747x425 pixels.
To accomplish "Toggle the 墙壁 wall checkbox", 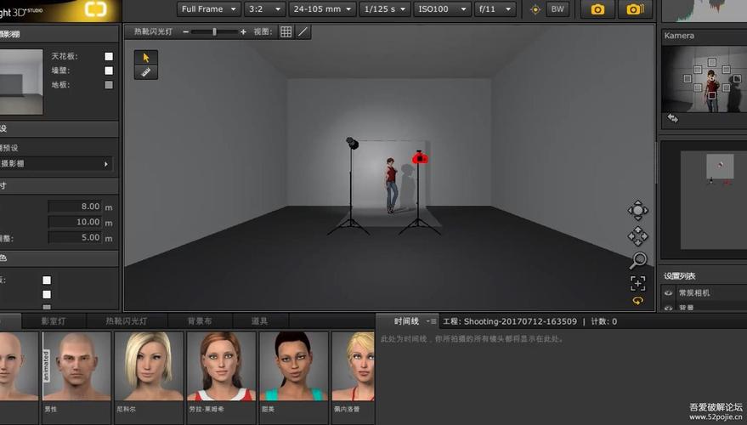I will point(109,71).
